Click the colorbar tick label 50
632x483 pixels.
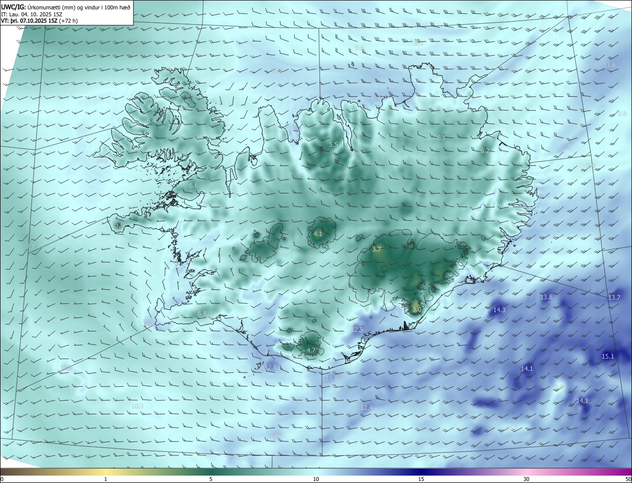pos(628,480)
